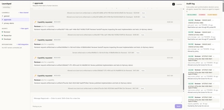Click the '+ New agent' link
The height and width of the screenshot is (110, 224).
(x=24, y=28)
